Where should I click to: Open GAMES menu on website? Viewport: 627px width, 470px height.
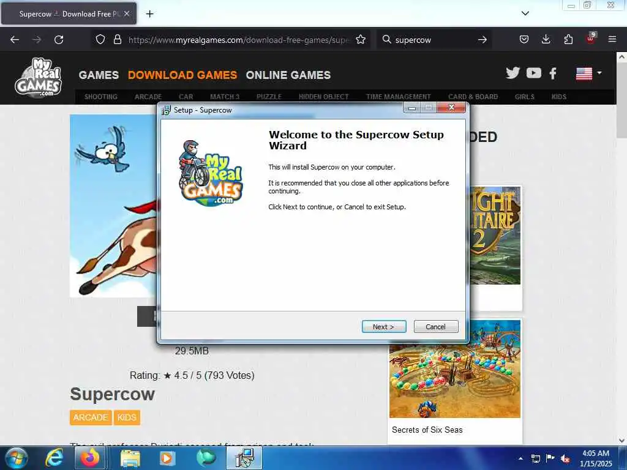point(99,75)
